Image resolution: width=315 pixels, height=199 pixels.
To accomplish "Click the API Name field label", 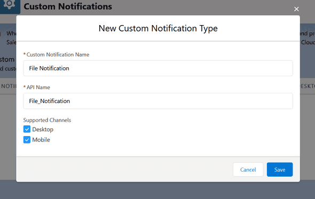I will [x=38, y=87].
